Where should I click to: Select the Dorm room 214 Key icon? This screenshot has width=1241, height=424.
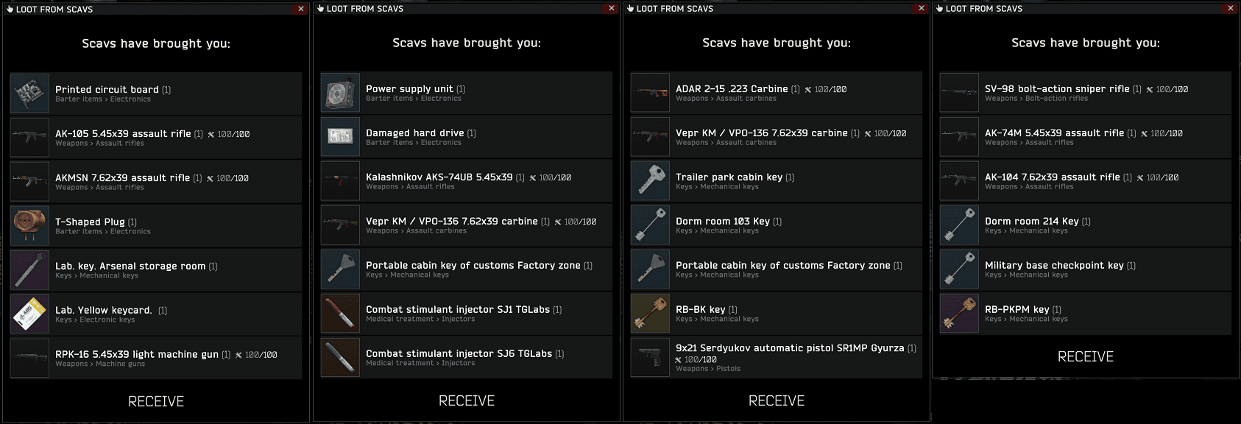coord(959,225)
